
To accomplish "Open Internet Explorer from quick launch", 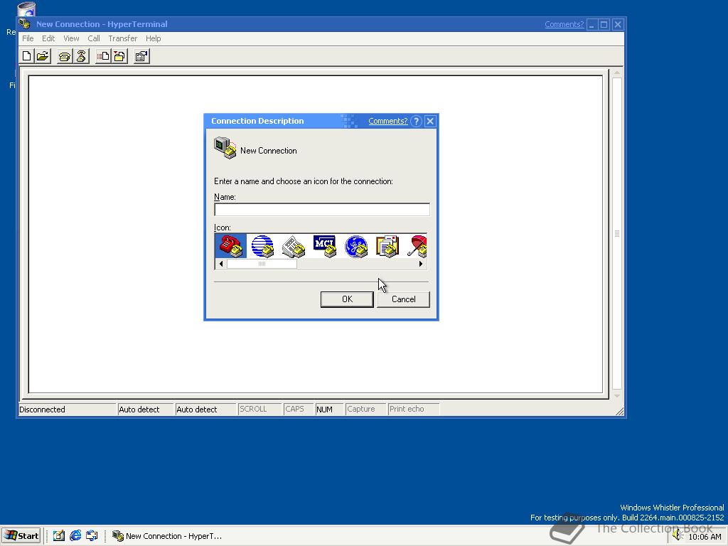I will tap(75, 536).
